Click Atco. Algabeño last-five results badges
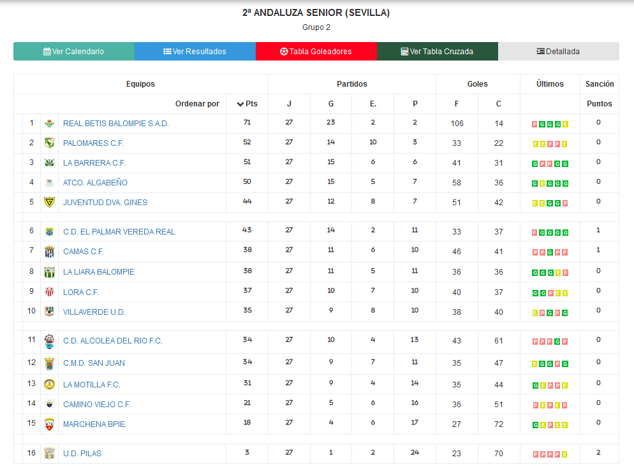This screenshot has height=469, width=634. click(x=550, y=184)
